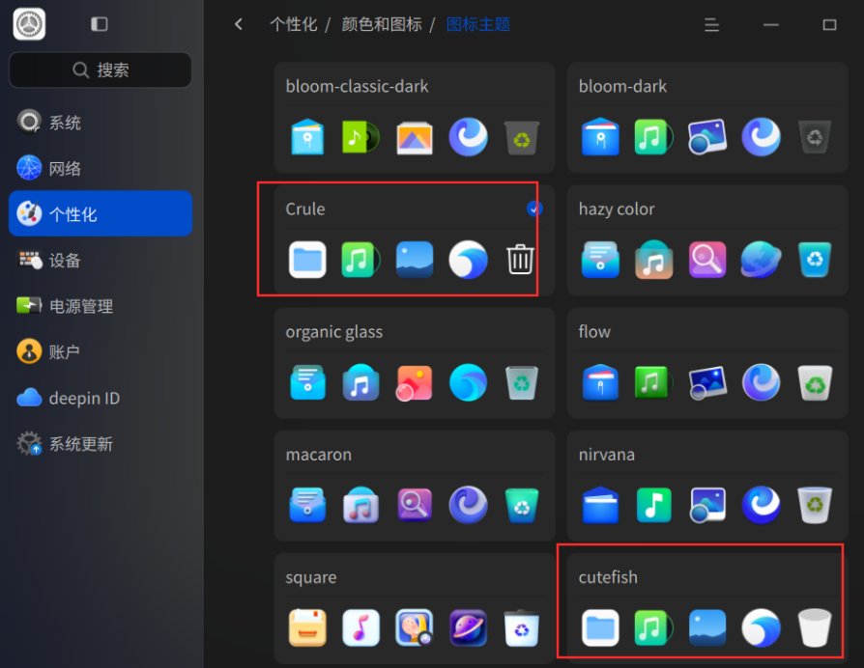
Task: Toggle the sidebar panel icon
Action: 100,24
